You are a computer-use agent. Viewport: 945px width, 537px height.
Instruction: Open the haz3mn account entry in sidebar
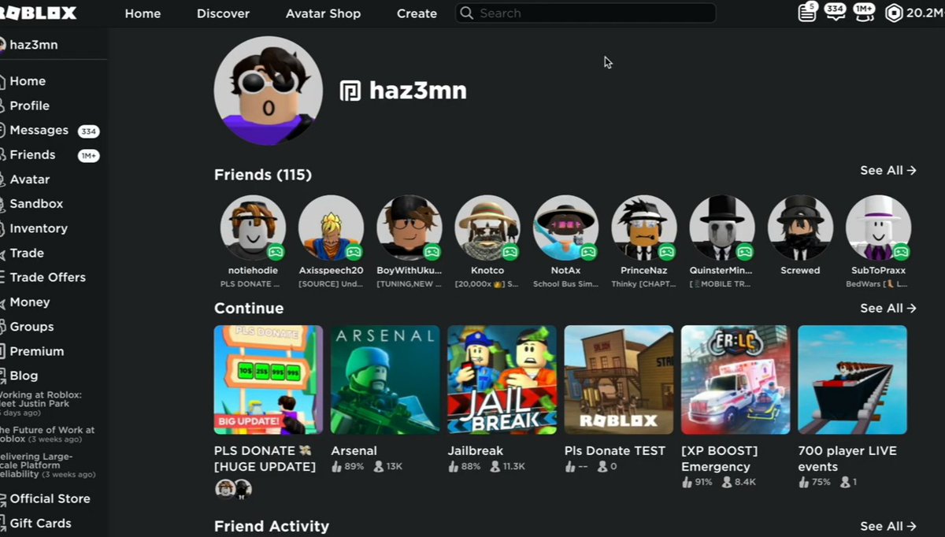pos(29,45)
